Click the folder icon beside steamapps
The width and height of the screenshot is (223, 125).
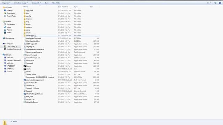pos(25,35)
